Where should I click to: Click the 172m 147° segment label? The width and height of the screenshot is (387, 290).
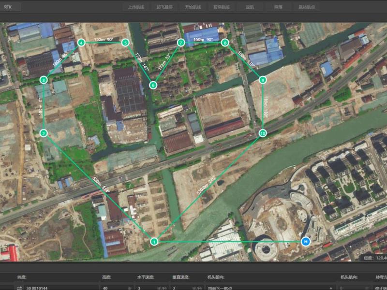click(142, 62)
